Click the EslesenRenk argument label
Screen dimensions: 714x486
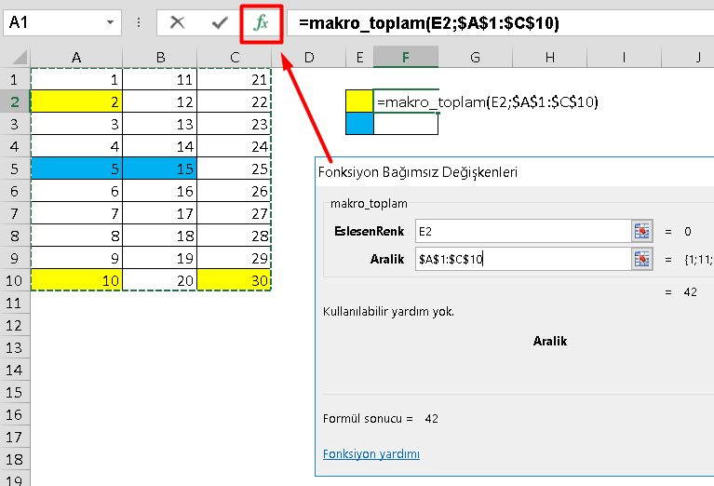pos(369,232)
